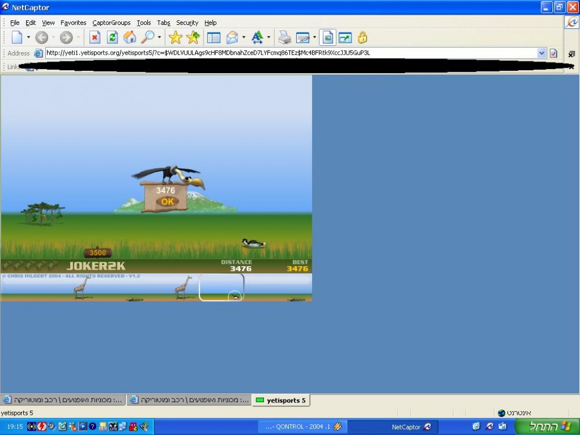Click the Go icon beside address bar
580x435 pixels.
(x=553, y=53)
